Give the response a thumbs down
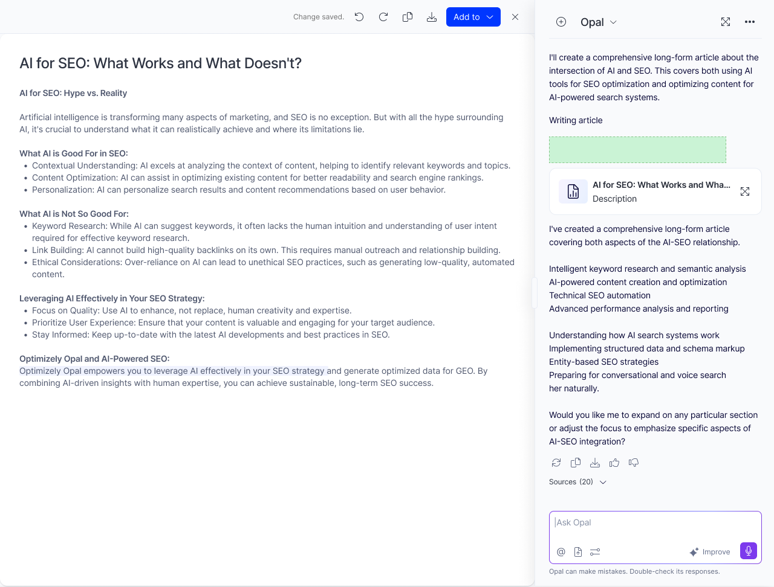This screenshot has width=774, height=587. (634, 463)
